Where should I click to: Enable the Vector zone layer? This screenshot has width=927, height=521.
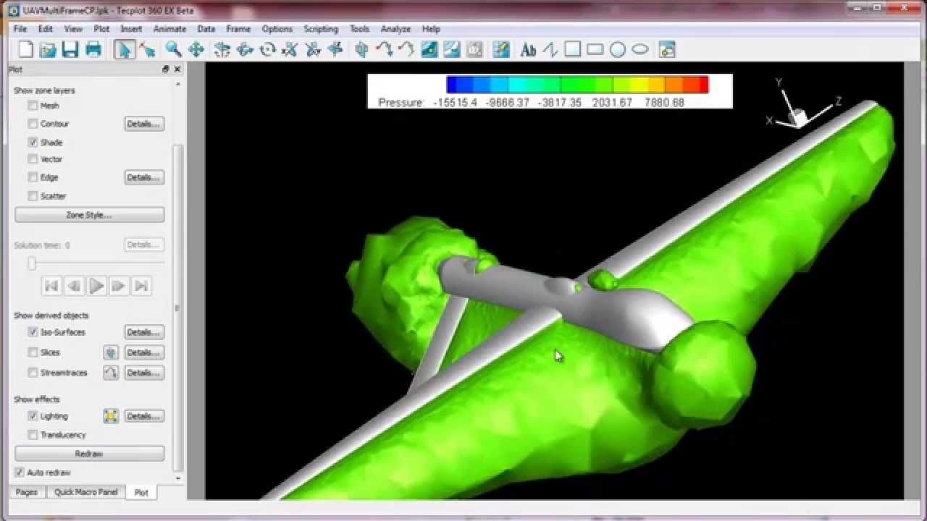coord(33,159)
